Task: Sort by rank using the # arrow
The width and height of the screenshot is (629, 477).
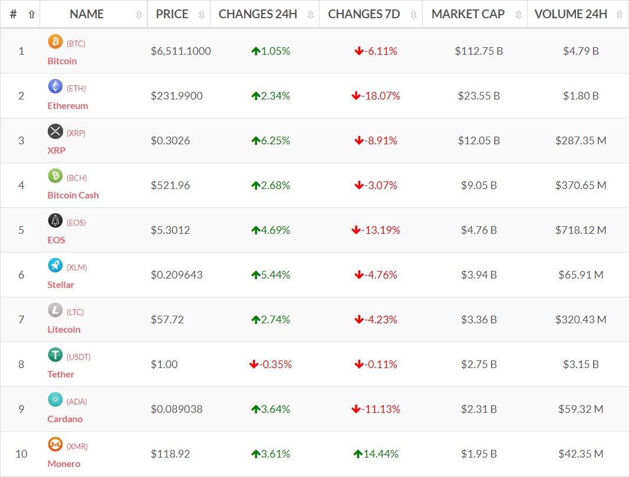Action: 32,15
